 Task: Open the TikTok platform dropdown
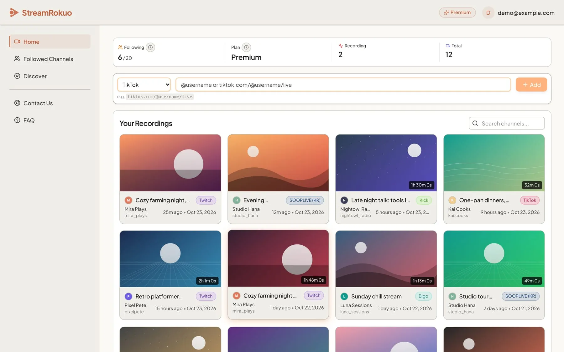144,84
